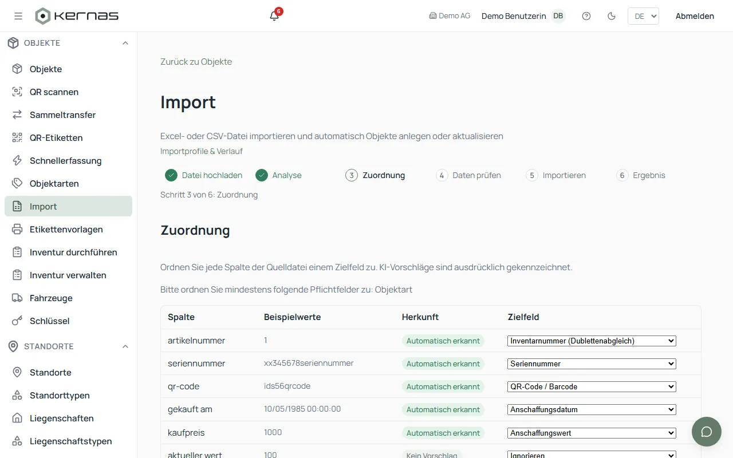Screen dimensions: 733x458
Task: Open Inventur durchführen menu item
Action: click(68, 252)
